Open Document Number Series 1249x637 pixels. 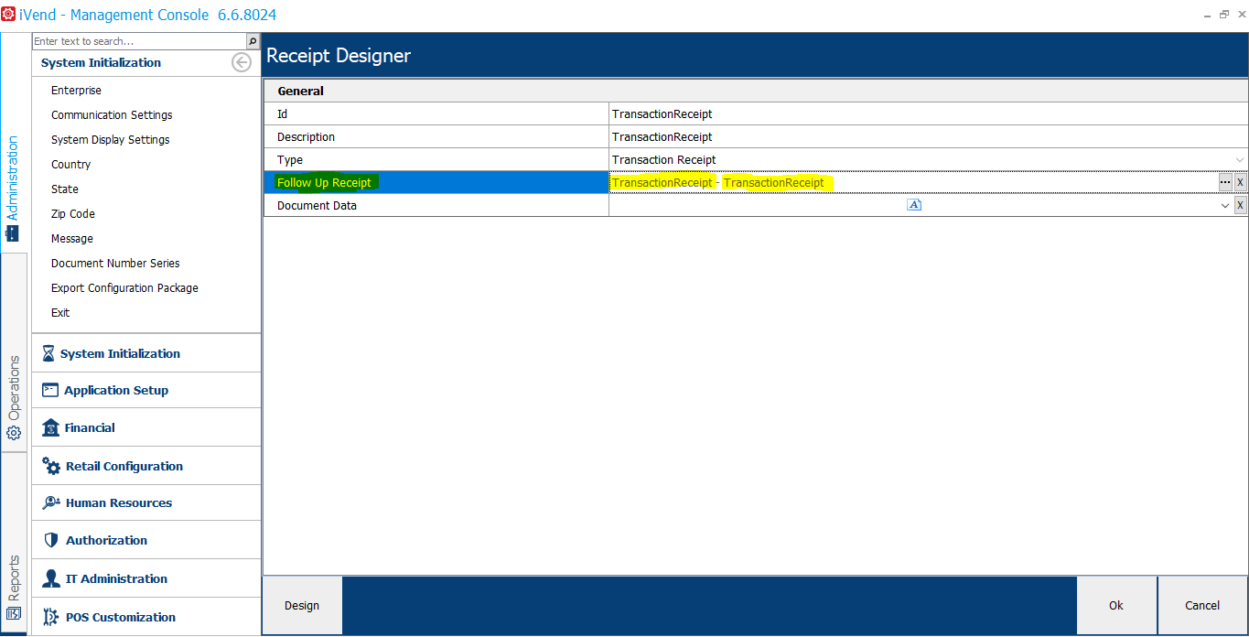[x=115, y=264]
